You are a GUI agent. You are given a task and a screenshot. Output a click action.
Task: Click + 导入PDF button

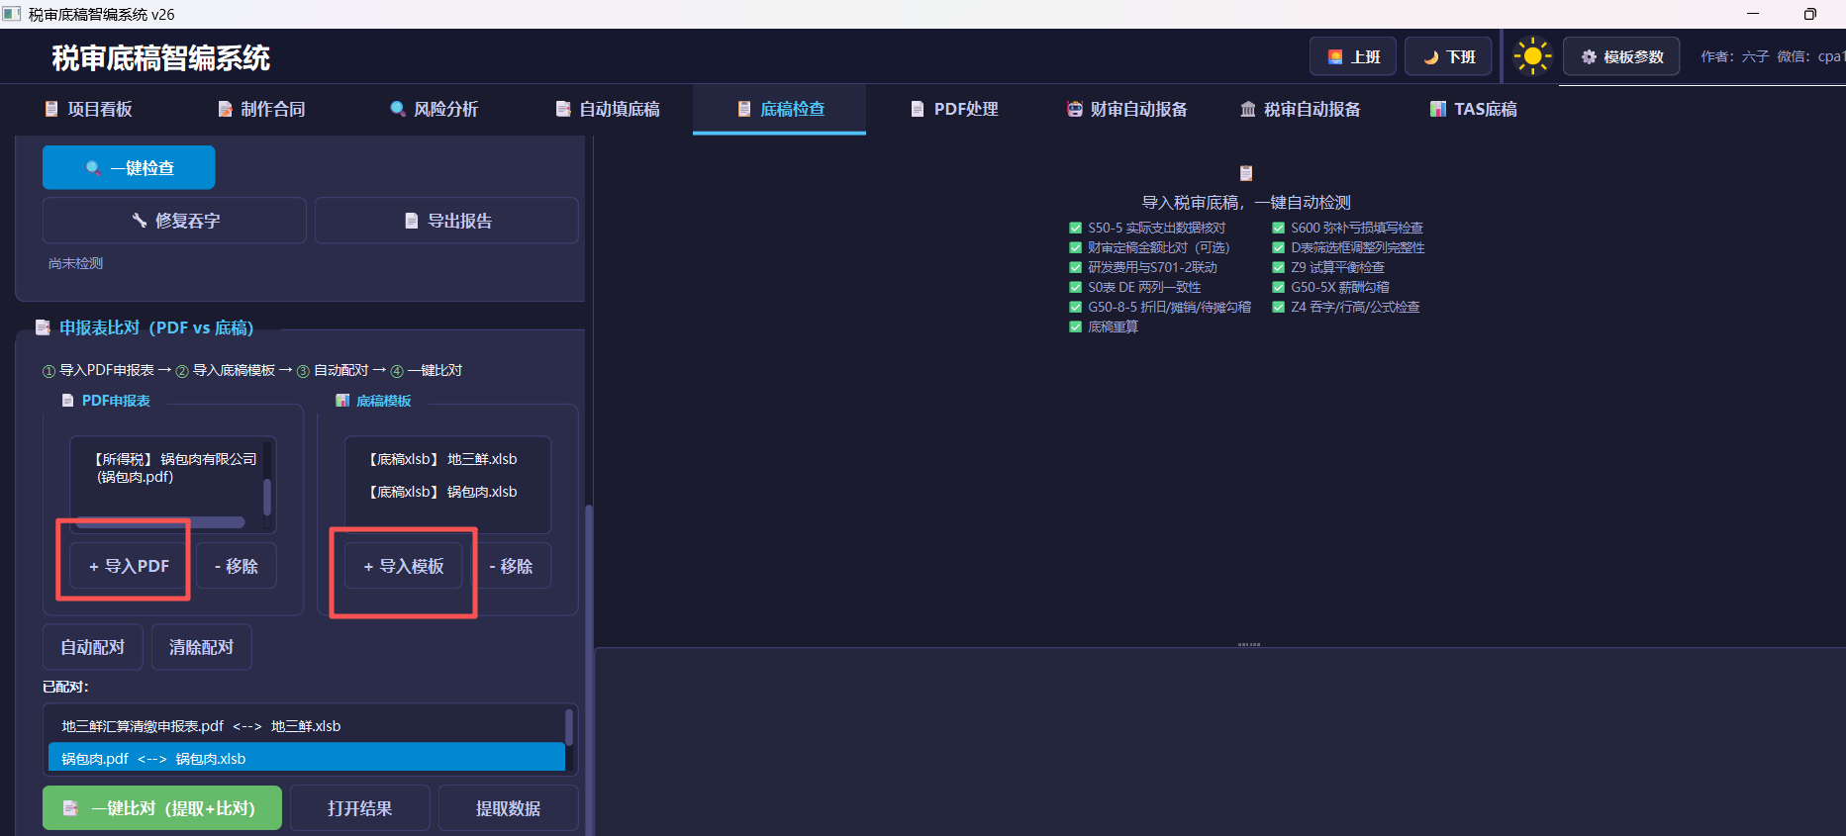(x=129, y=566)
